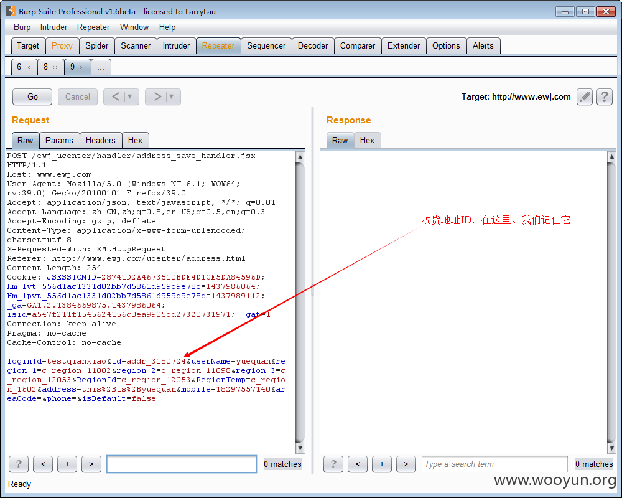Click the response 'Type a search term' field
This screenshot has height=498, width=622.
[x=494, y=464]
